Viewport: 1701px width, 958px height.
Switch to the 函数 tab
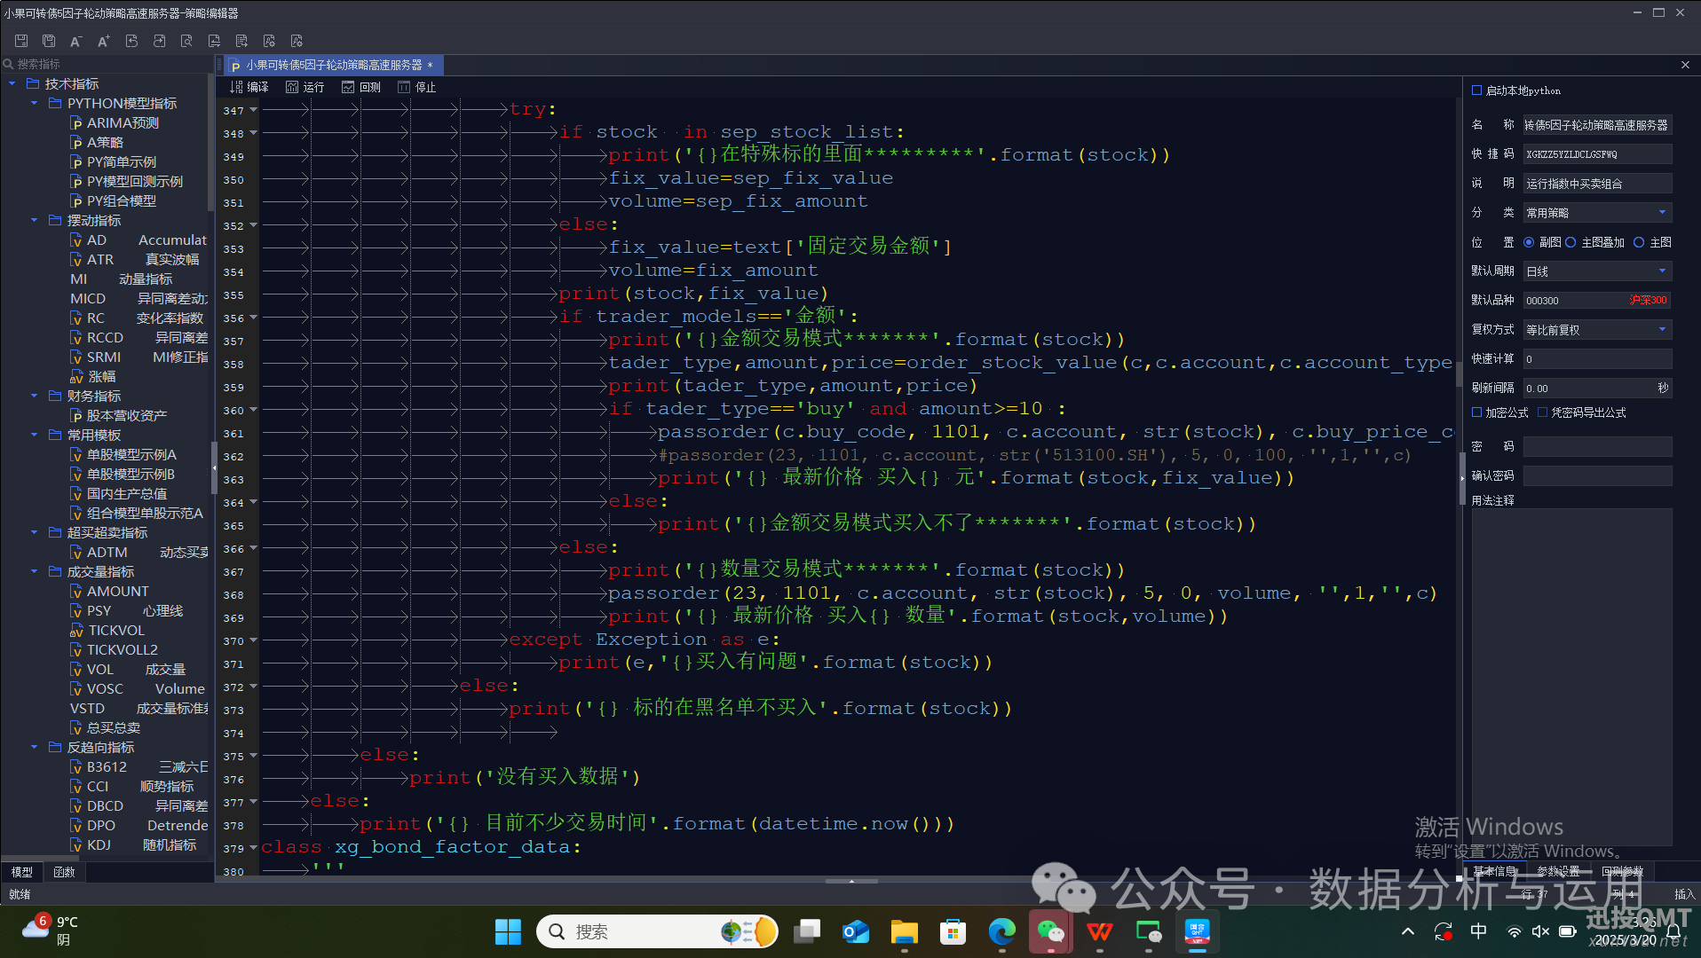pos(64,872)
